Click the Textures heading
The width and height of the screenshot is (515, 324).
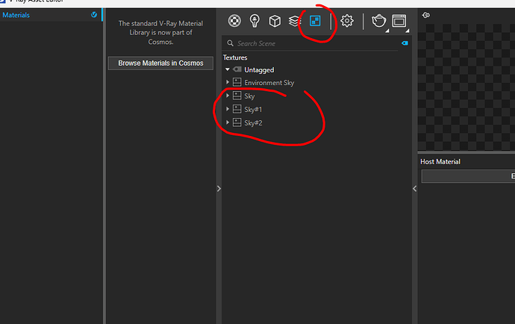pos(235,57)
